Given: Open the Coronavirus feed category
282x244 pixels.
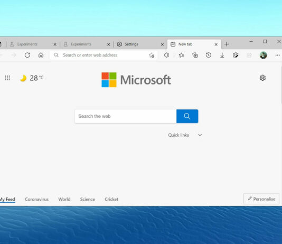Looking at the screenshot, I should click(36, 199).
